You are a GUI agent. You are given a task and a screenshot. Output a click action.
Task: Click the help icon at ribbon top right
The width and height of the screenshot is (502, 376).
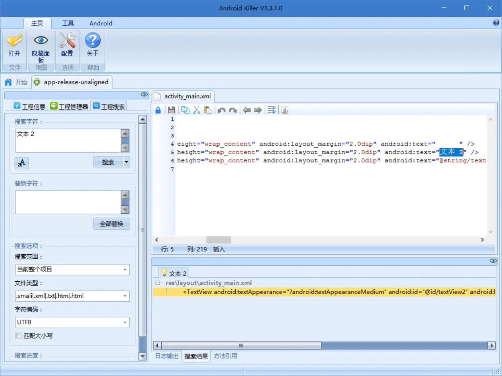496,23
